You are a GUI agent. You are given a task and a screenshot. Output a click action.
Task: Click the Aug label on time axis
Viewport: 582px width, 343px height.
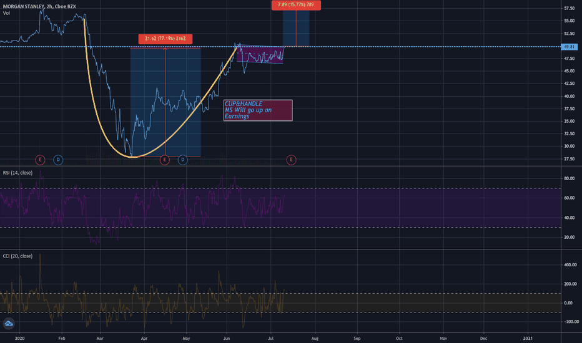point(315,338)
